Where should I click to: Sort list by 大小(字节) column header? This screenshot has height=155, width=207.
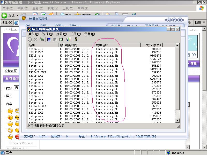coord(153,45)
